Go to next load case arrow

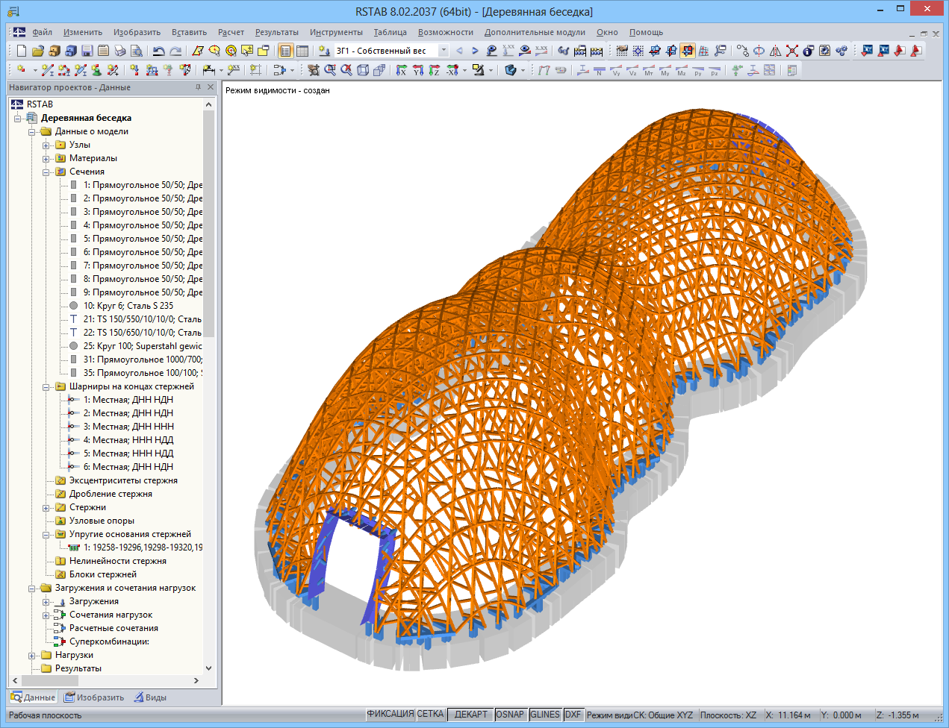coord(474,51)
